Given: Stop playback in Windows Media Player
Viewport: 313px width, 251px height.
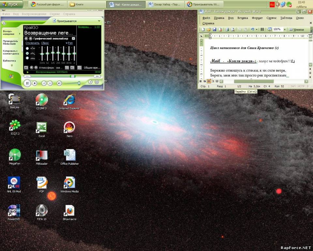Looking at the screenshot, I should pyautogui.click(x=35, y=83).
